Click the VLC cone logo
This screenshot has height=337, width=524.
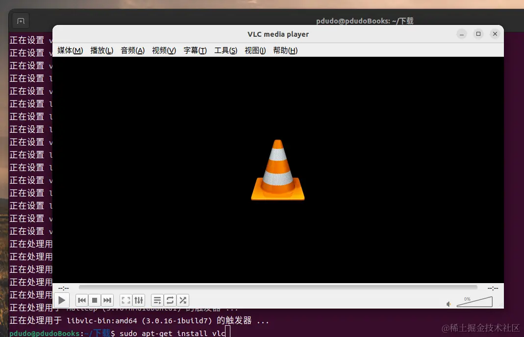[x=278, y=170]
